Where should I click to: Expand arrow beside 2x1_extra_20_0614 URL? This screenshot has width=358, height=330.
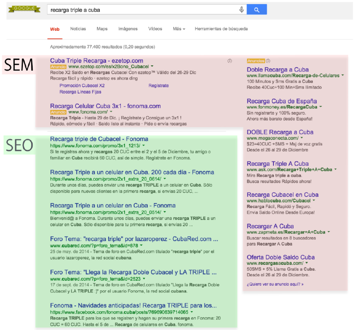165,178
